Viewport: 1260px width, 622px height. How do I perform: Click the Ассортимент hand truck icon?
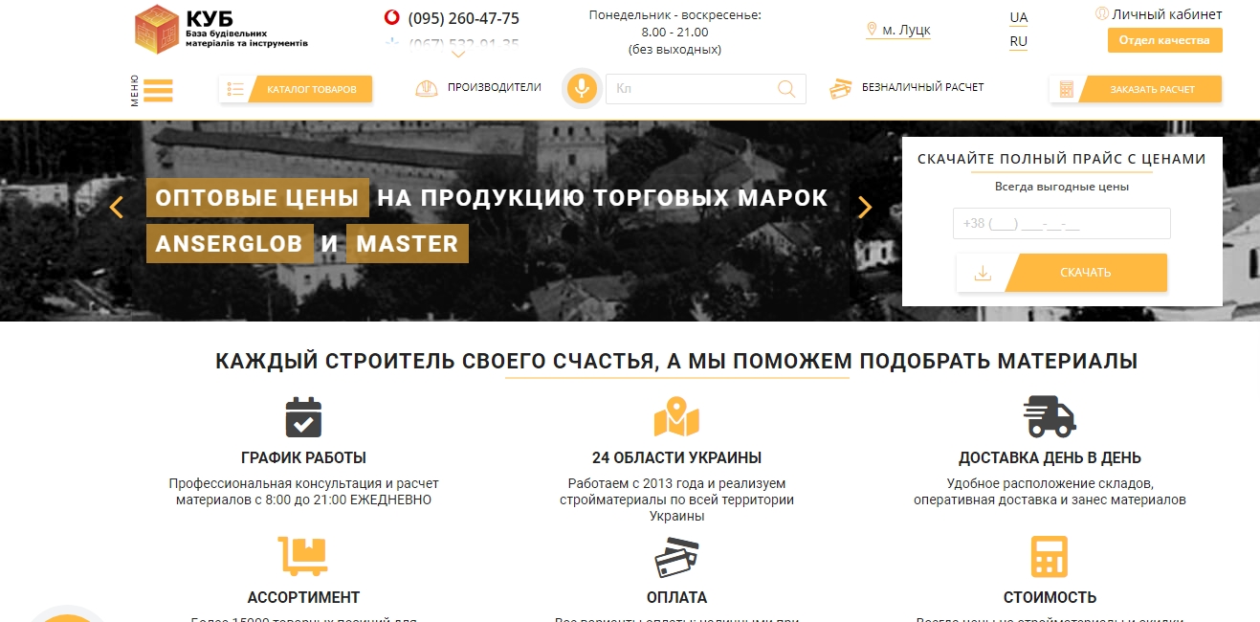tap(303, 556)
